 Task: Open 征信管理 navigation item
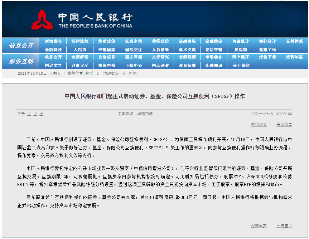tap(214, 50)
